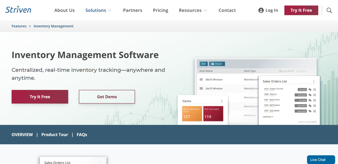Click the Inventory Management Software heading
Screen dimensions: 338x164
[85, 55]
